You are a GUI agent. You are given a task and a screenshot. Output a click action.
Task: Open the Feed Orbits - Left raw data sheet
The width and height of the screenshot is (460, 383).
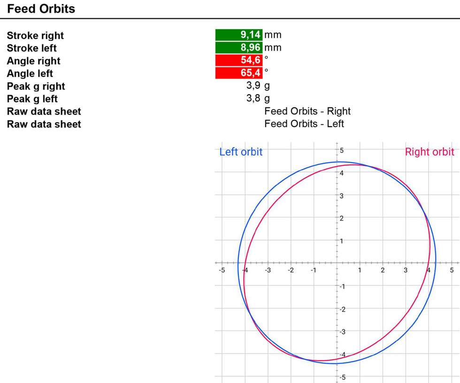coord(304,124)
